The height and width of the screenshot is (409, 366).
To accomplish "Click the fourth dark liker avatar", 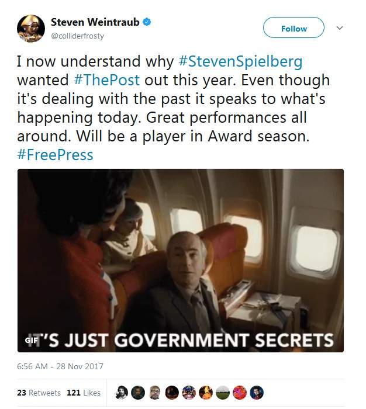I will pyautogui.click(x=172, y=393).
